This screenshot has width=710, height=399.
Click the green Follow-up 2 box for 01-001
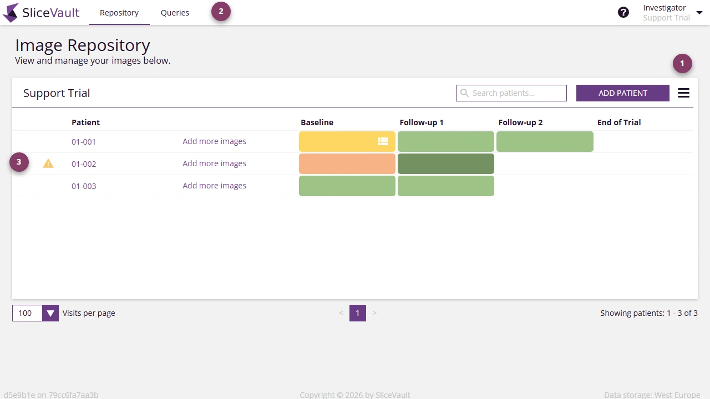point(545,141)
